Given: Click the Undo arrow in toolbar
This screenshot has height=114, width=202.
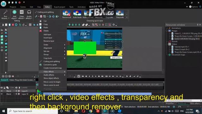Looking at the screenshot, I should 20,25.
